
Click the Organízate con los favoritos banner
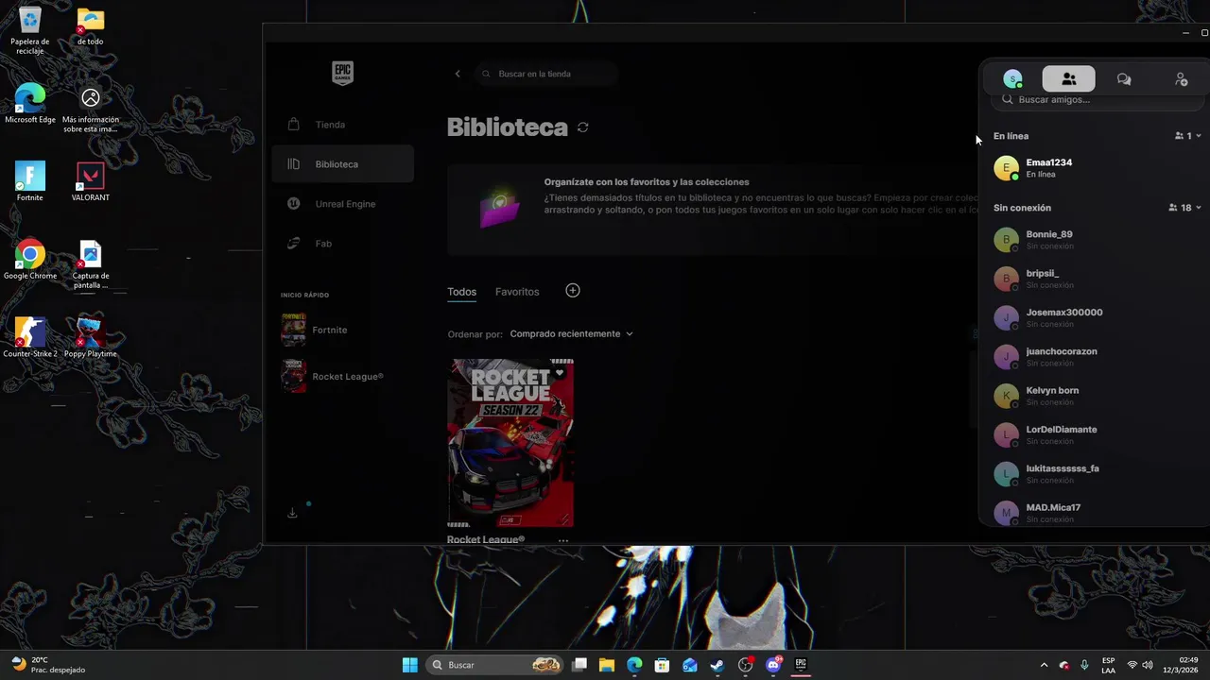pos(713,209)
